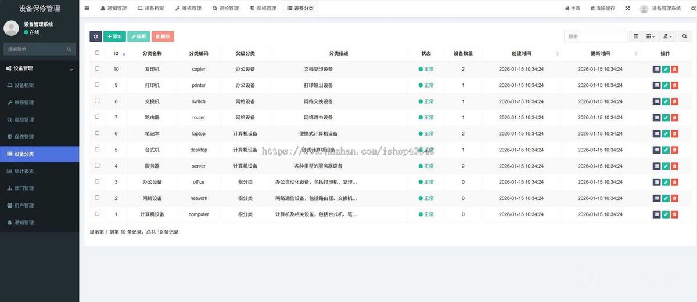Edit pencil icon for 笔记本 row
Image resolution: width=697 pixels, height=302 pixels.
666,134
